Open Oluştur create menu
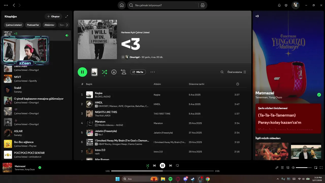Viewport: 325px width, 183px height. [x=53, y=17]
